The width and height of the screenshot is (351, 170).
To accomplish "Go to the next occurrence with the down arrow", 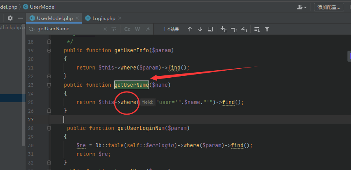I will 200,29.
